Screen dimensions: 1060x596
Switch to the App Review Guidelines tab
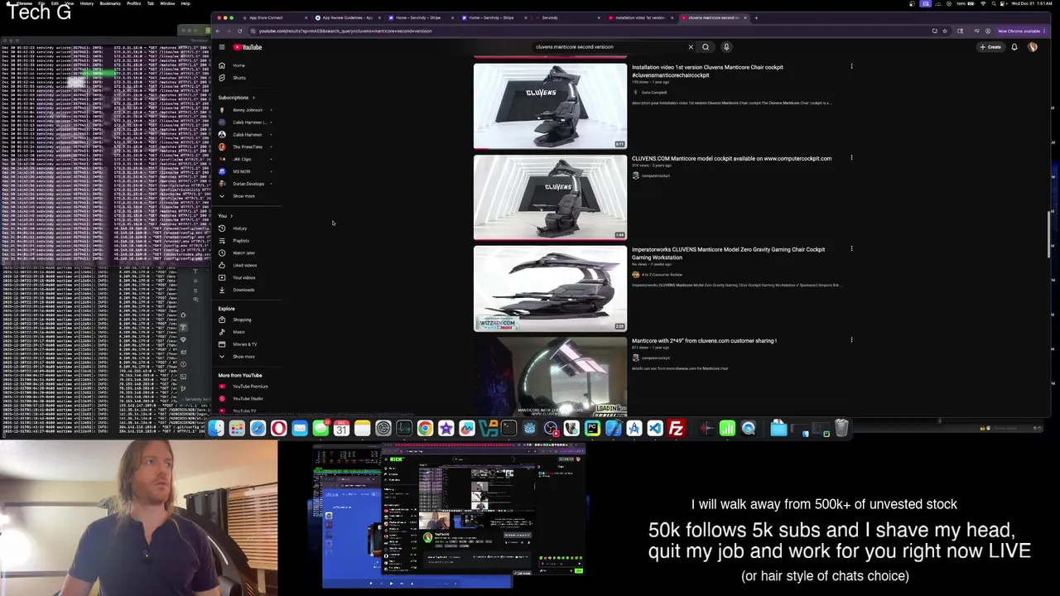coord(348,17)
